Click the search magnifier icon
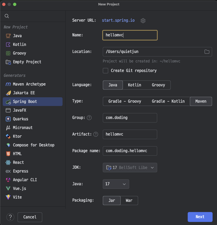This screenshot has width=217, height=225. click(7, 16)
